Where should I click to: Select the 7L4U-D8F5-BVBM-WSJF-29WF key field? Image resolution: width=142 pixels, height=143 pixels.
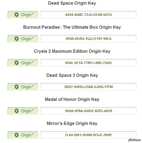(88, 135)
